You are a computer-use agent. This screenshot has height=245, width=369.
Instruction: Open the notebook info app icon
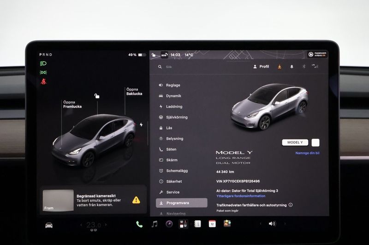tap(197, 224)
